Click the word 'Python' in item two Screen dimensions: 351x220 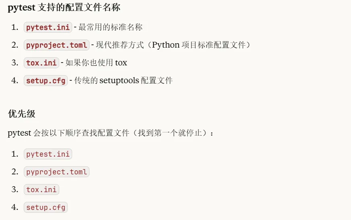[x=166, y=45]
